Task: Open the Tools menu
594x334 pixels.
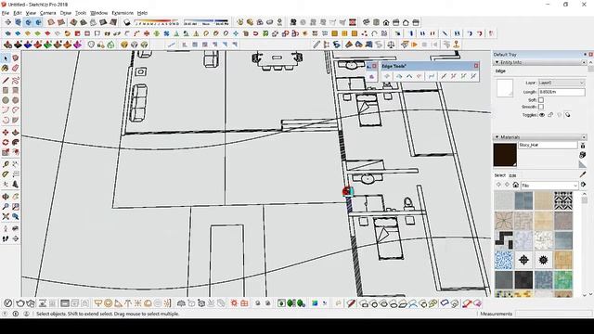Action: [81, 13]
